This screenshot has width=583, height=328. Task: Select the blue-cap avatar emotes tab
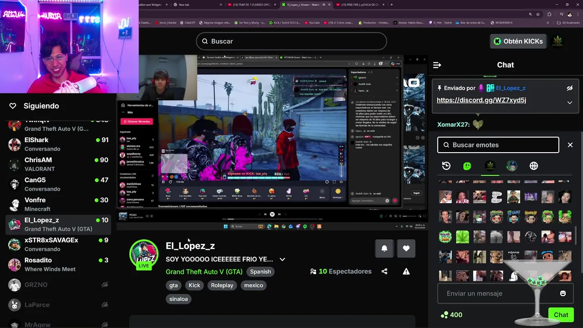pos(511,166)
